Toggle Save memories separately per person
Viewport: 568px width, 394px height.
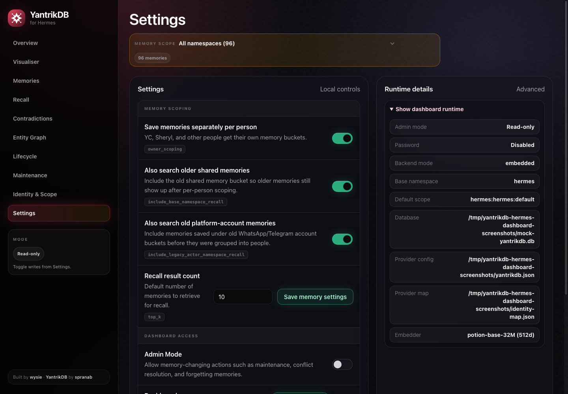[342, 138]
